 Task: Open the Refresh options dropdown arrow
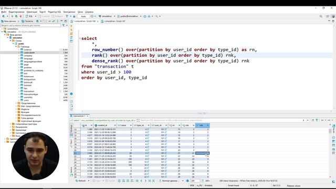point(89,181)
